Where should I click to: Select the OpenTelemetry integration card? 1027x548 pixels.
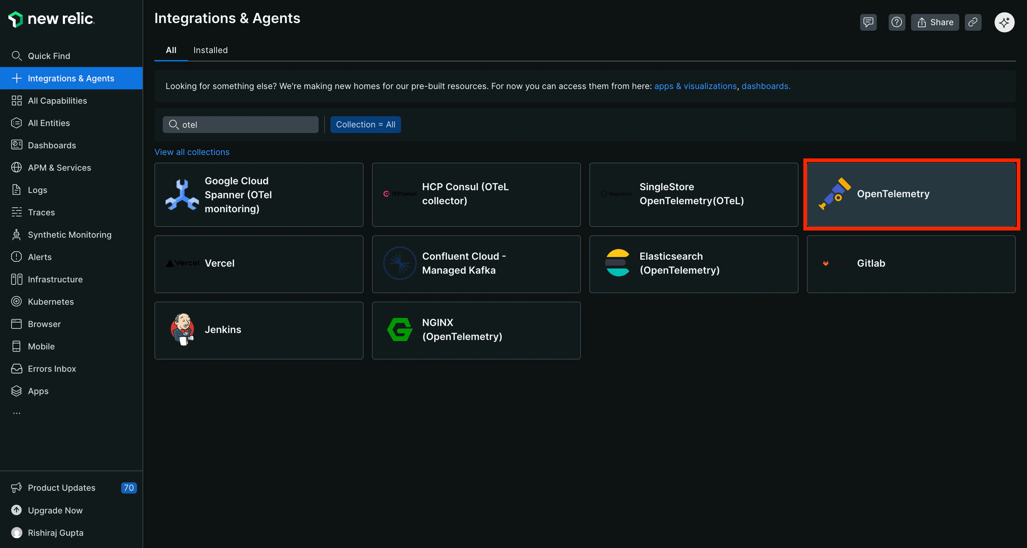[x=911, y=195]
